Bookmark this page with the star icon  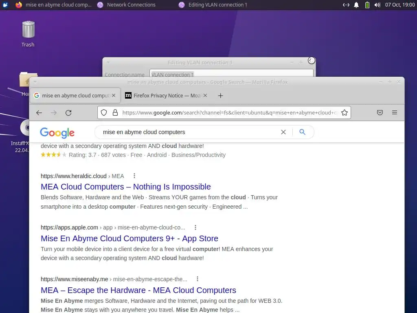(345, 112)
